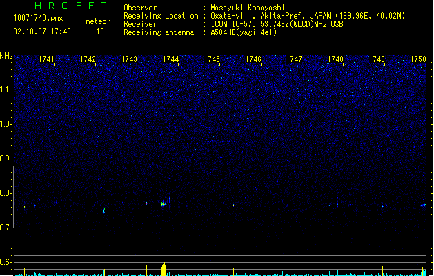Click the echo at the 1750 edge
Screen dimensions: 434x276
point(424,205)
